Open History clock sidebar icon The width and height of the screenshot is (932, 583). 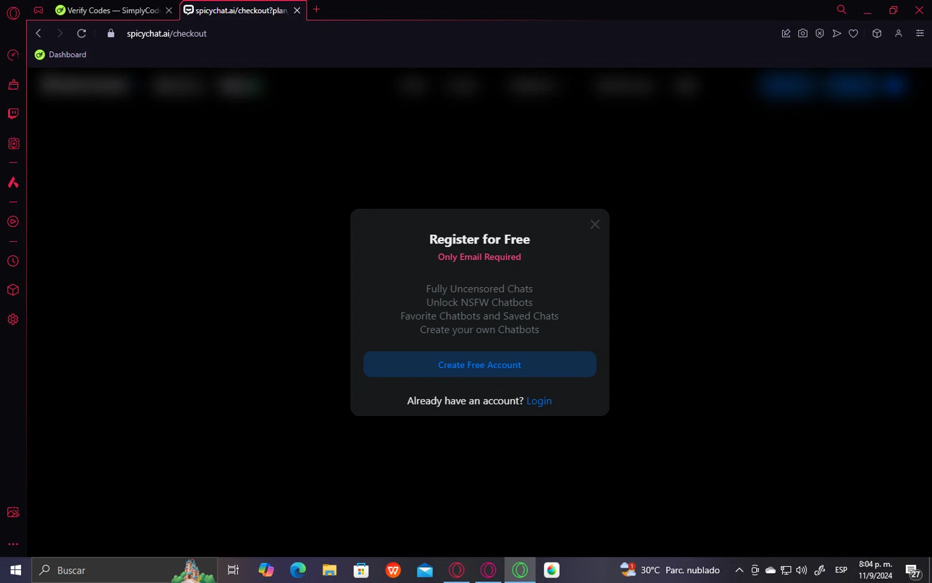[x=13, y=261]
